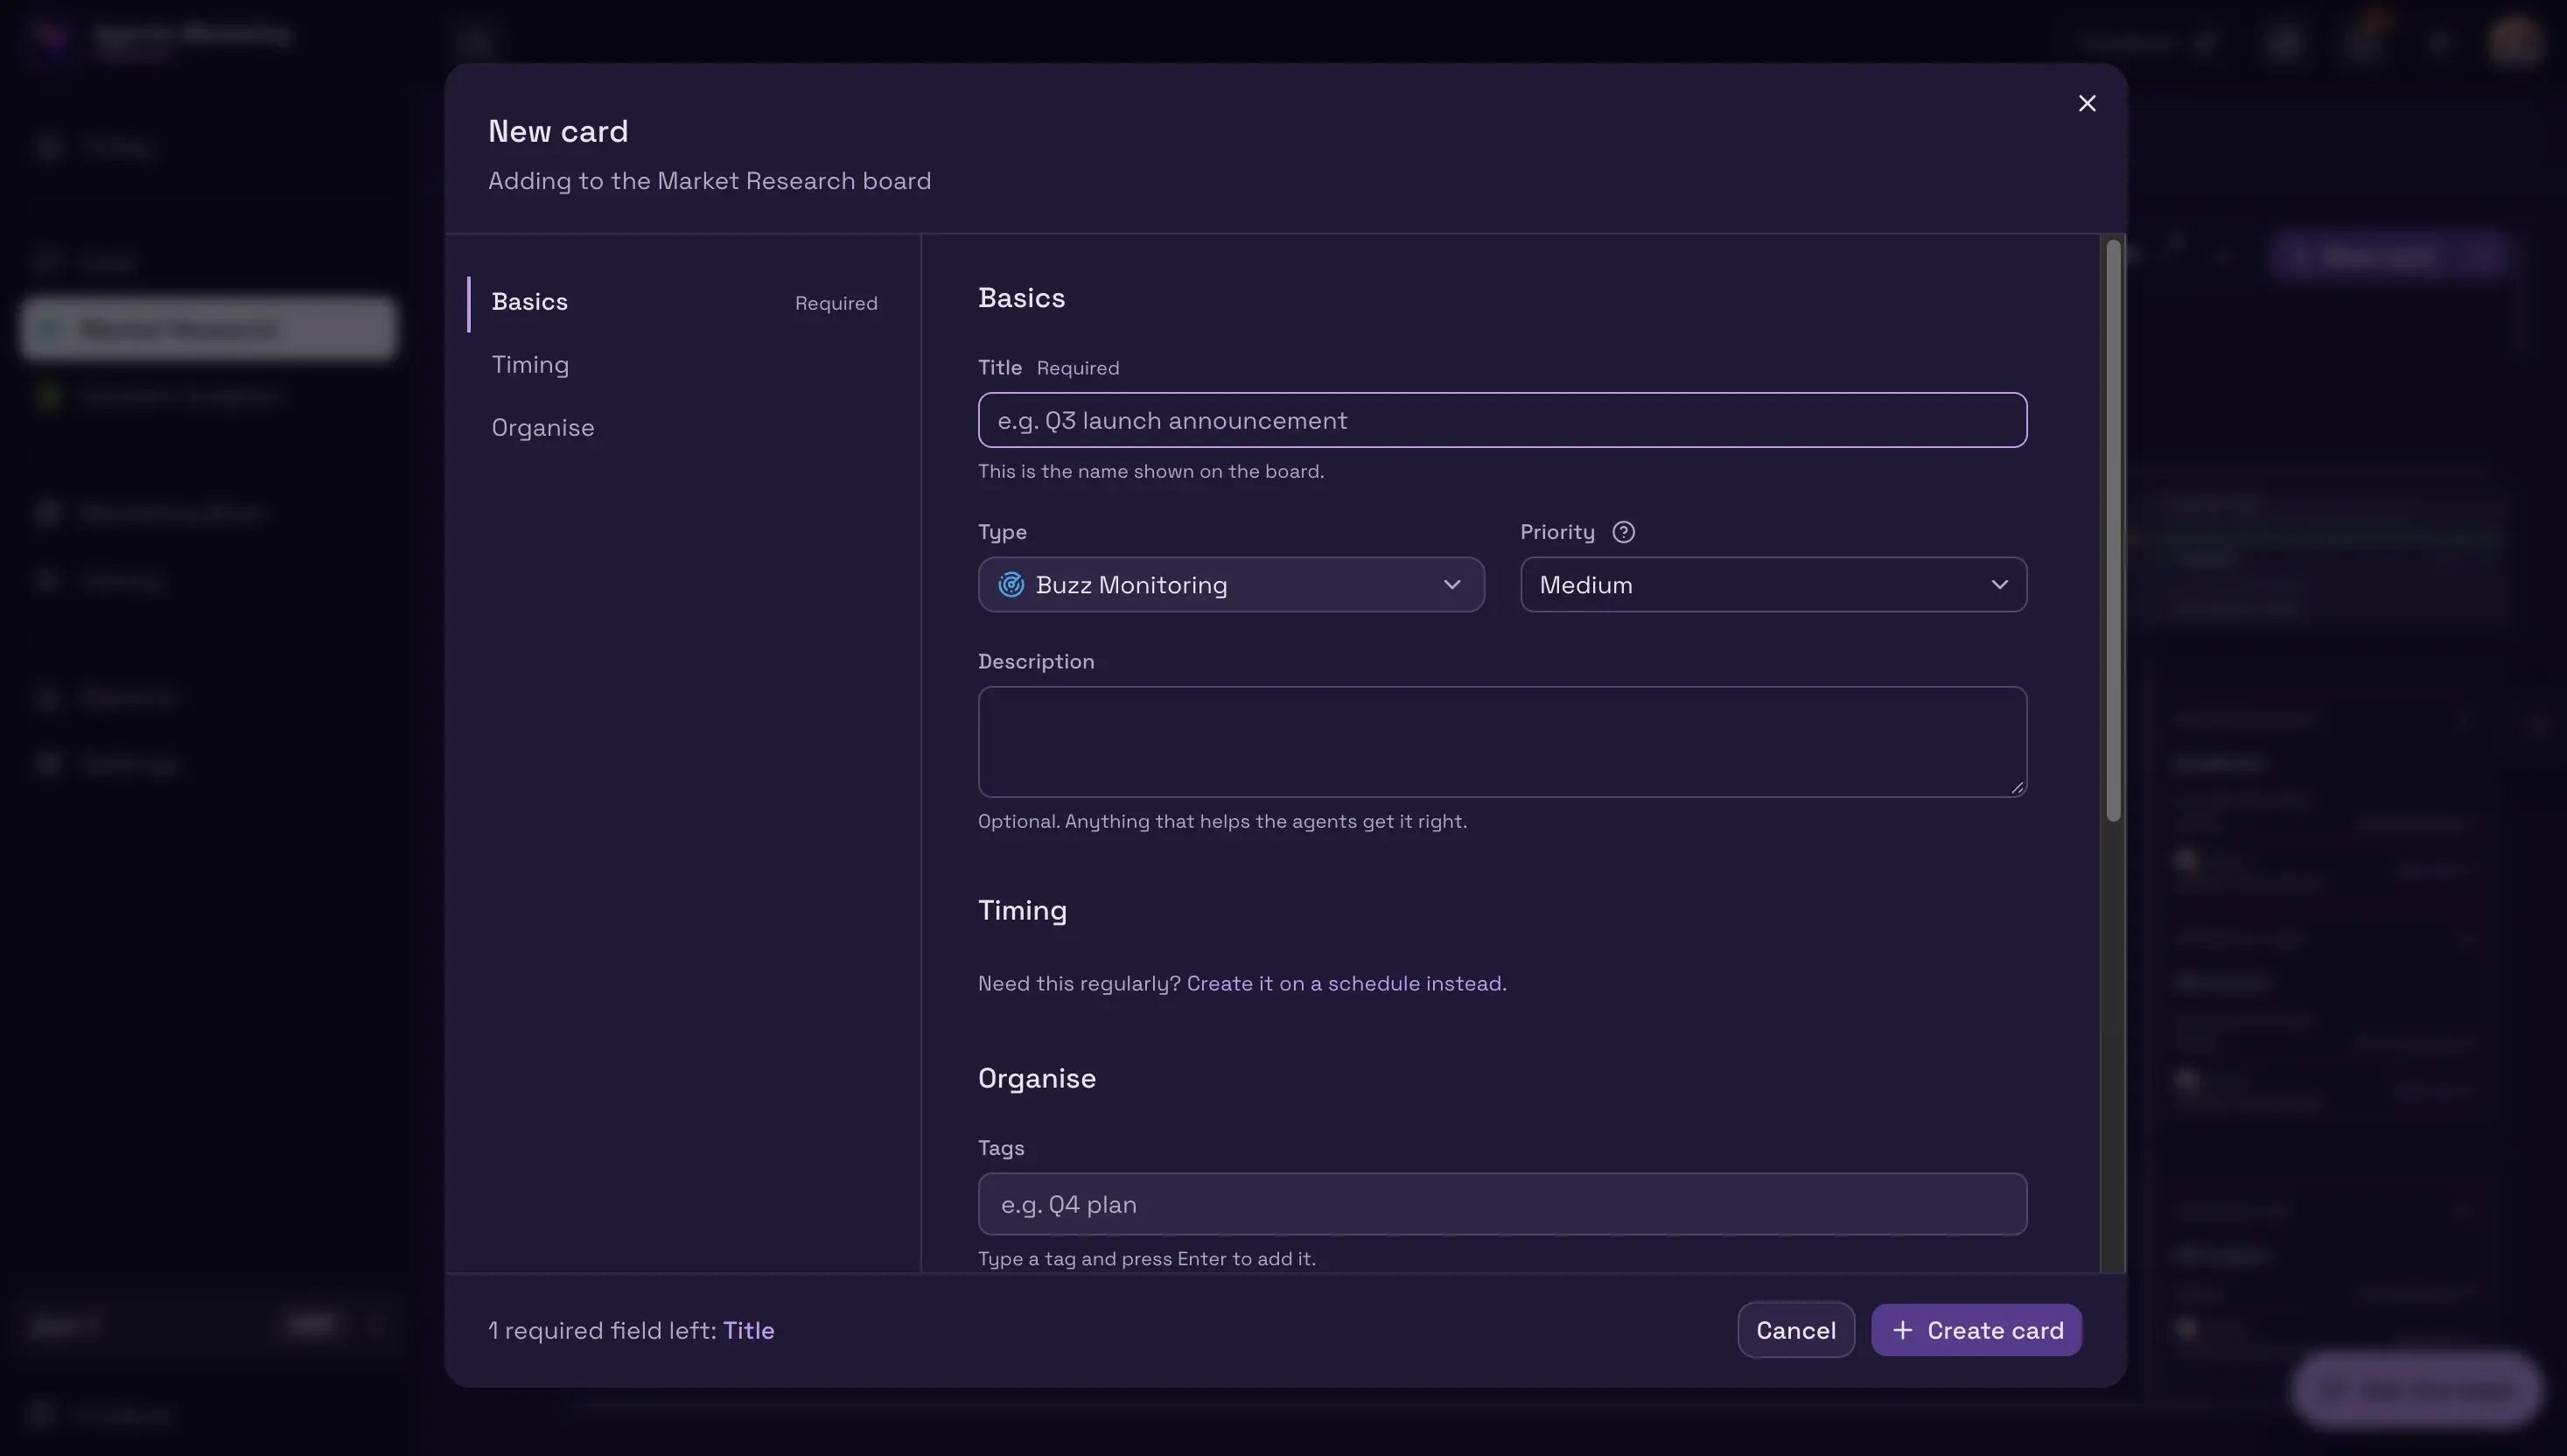Open the Priority dropdown set to Medium
The width and height of the screenshot is (2567, 1456).
coord(1773,584)
